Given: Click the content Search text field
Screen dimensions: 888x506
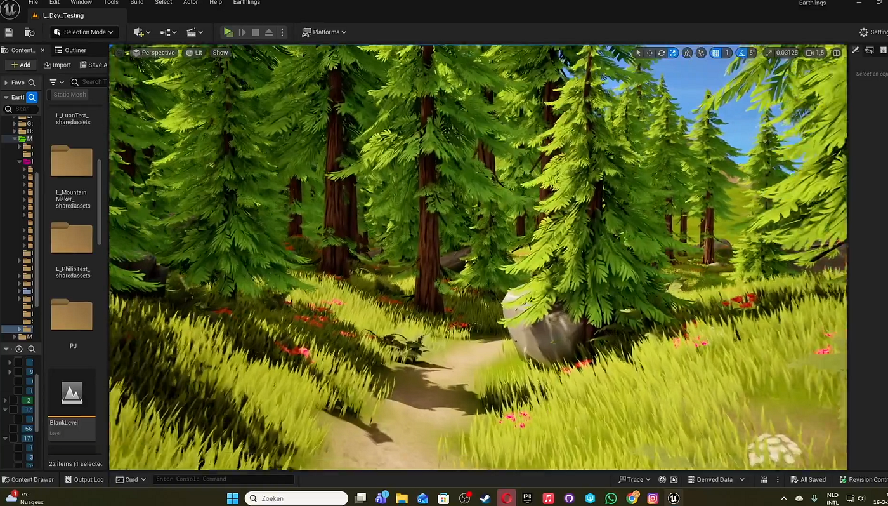Looking at the screenshot, I should click(89, 82).
